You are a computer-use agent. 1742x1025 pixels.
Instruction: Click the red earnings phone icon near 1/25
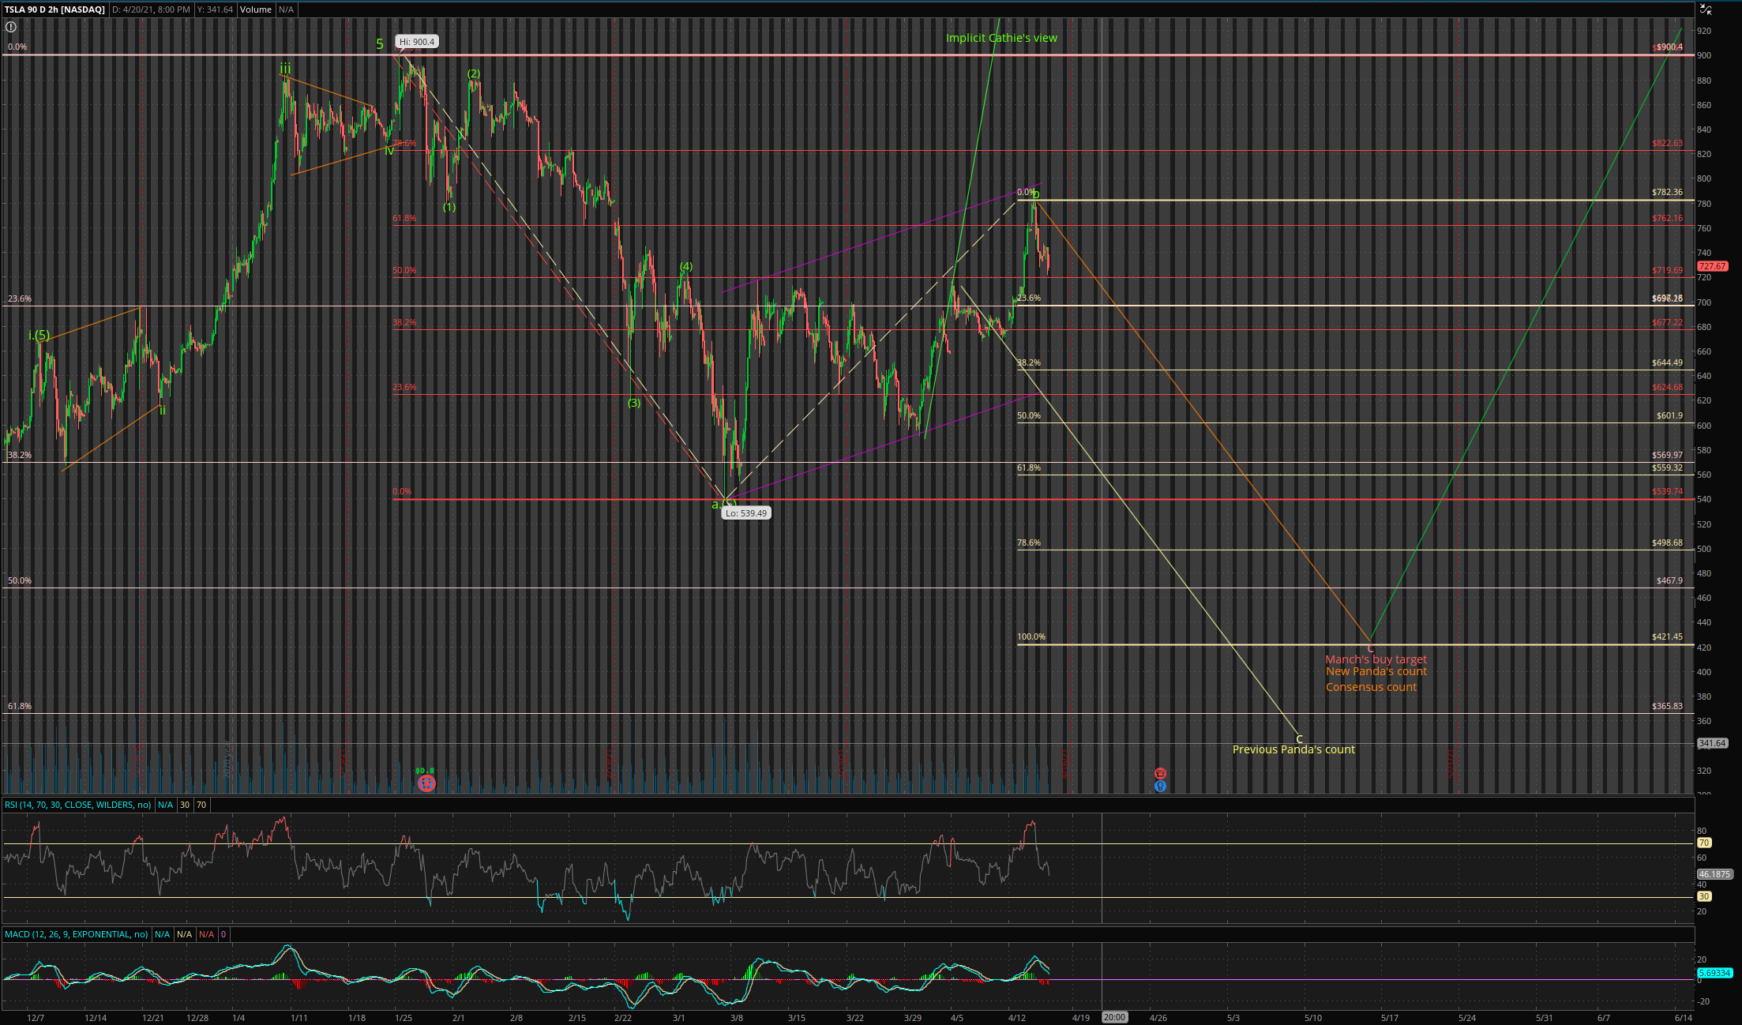pyautogui.click(x=426, y=783)
